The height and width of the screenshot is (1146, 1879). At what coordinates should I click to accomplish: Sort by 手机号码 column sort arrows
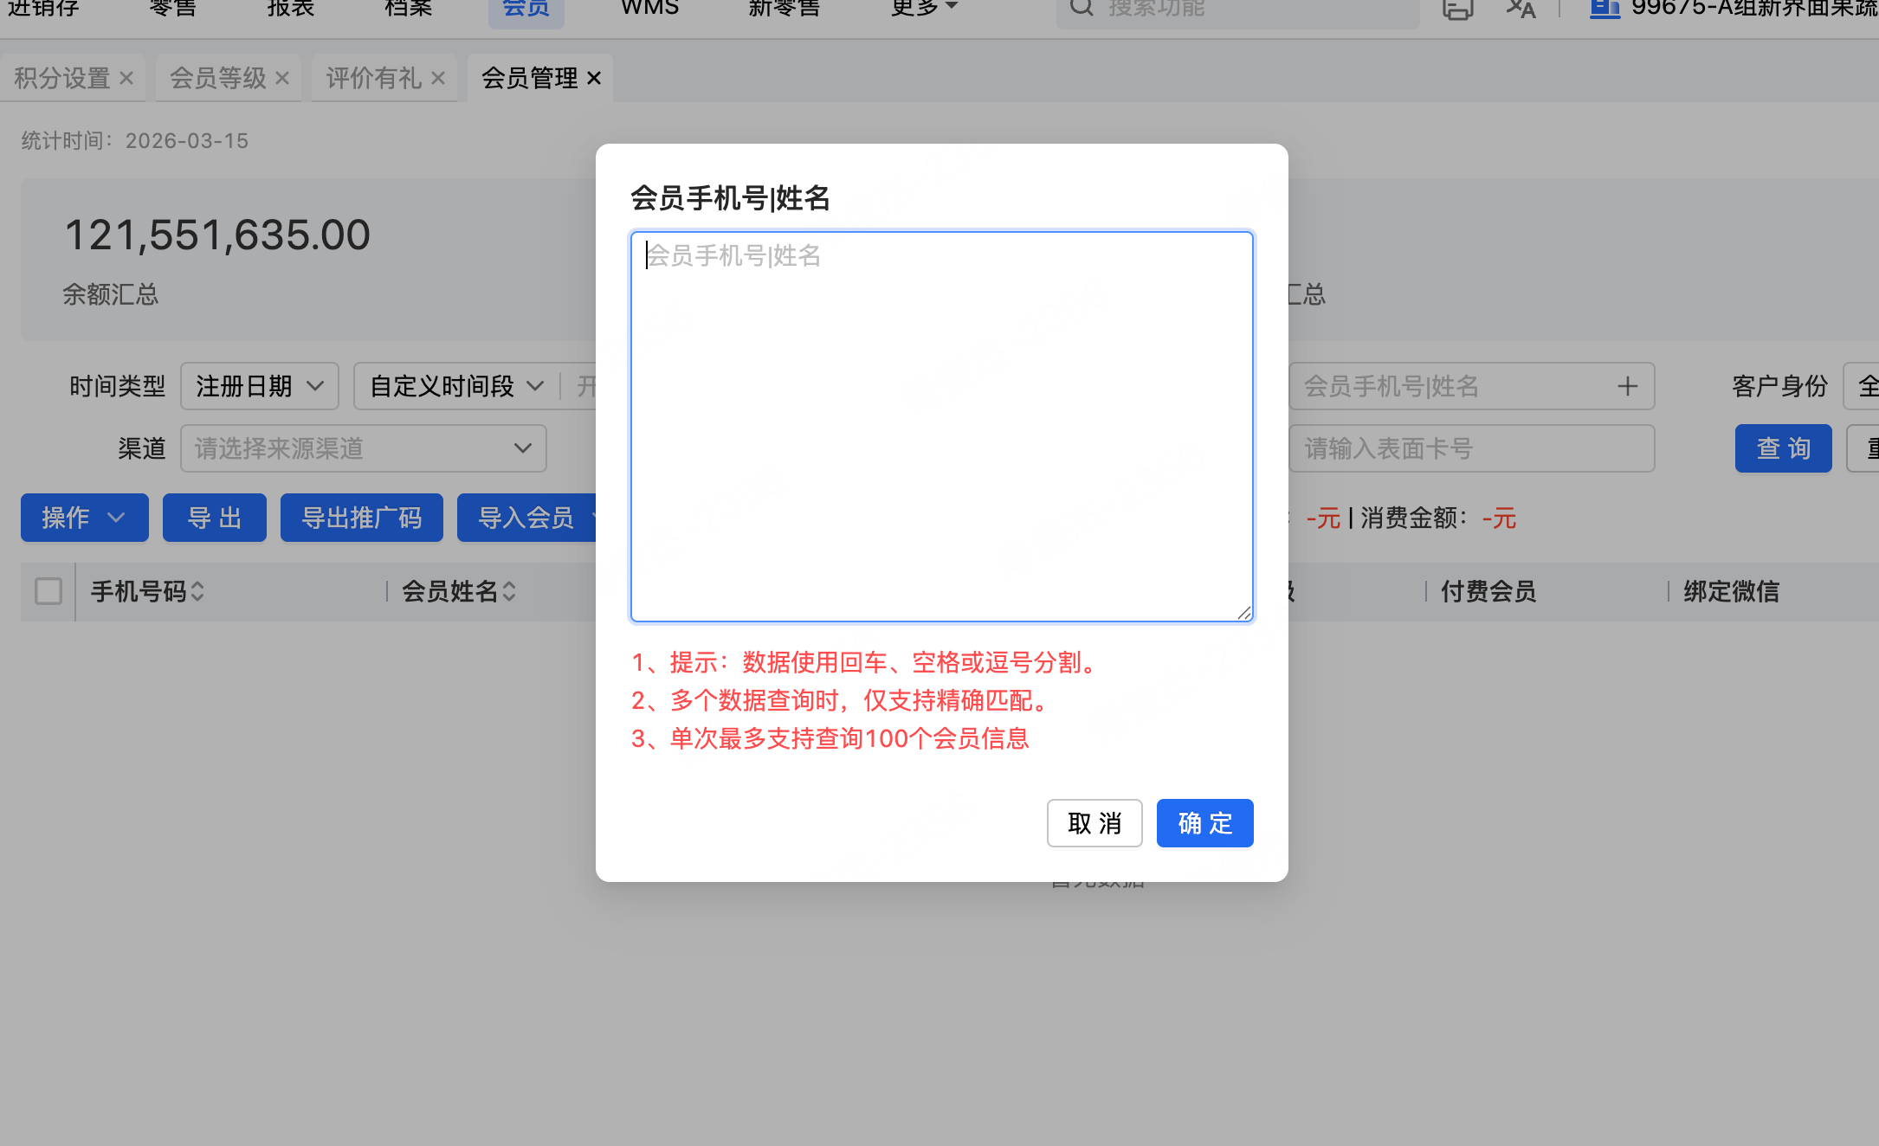(197, 592)
